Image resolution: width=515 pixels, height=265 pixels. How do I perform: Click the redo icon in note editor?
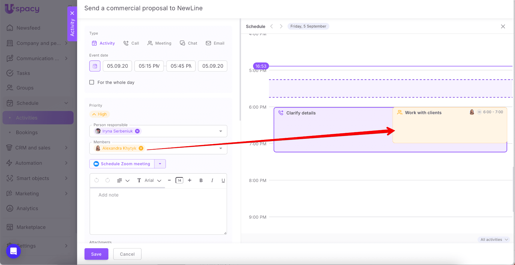tap(108, 180)
